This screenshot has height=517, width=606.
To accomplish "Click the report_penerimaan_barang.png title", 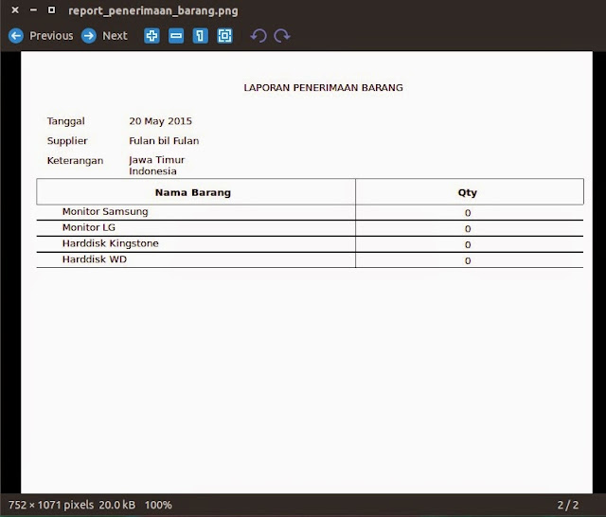I will 153,10.
